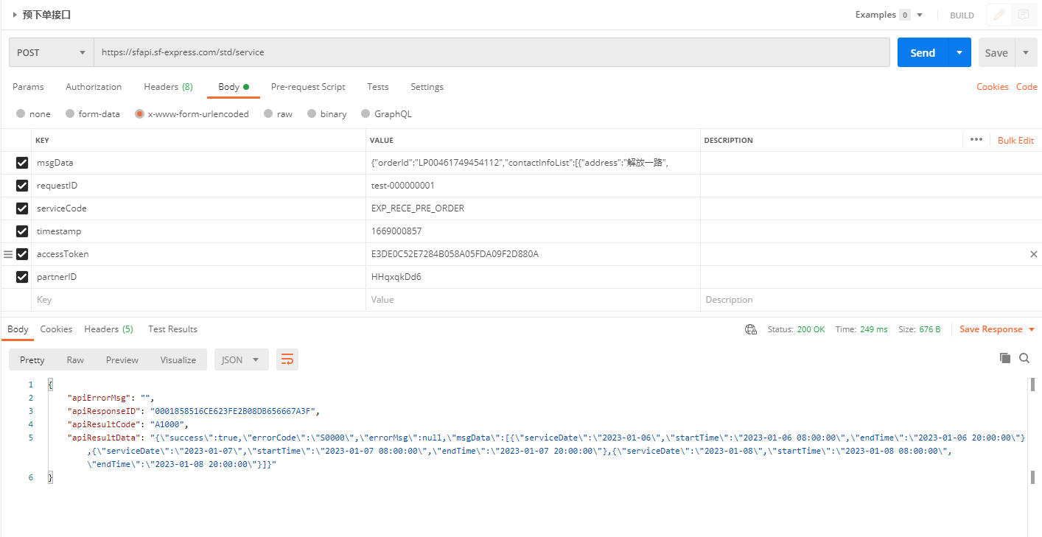Screen dimensions: 1042x537
Task: Click the blue Send button
Action: coord(922,53)
